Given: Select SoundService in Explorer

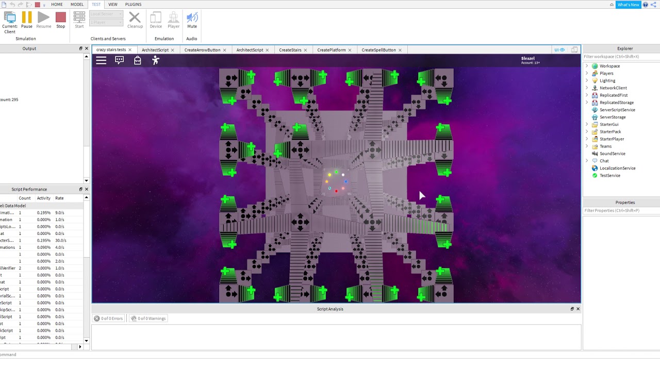Looking at the screenshot, I should tap(613, 154).
